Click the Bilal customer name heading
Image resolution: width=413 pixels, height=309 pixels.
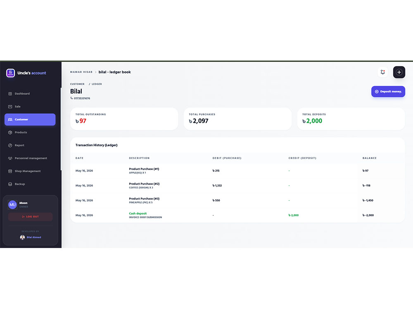tap(76, 91)
